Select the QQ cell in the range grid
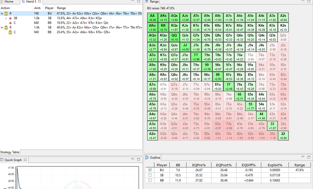The image size is (313, 189). [x=174, y=37]
